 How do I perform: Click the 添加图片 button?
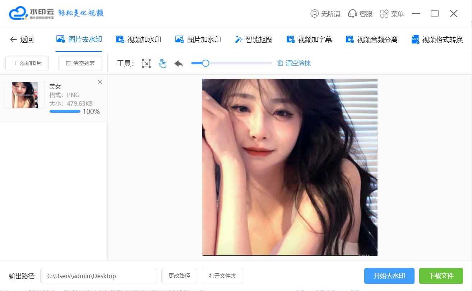point(27,63)
